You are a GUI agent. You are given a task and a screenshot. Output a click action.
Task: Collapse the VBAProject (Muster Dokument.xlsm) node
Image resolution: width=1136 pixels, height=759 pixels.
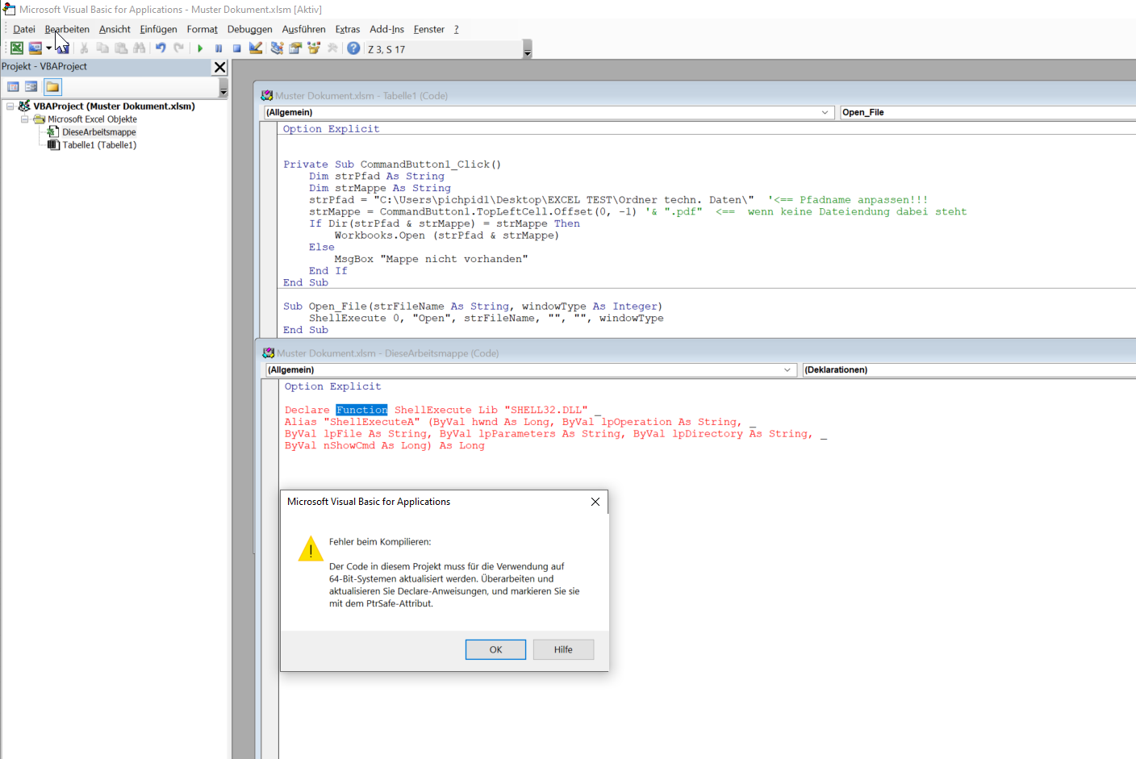pos(10,106)
